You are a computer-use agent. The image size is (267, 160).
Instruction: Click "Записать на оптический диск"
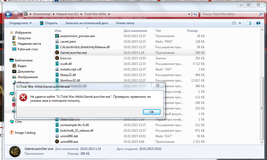(x=86, y=23)
